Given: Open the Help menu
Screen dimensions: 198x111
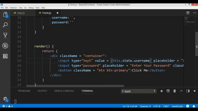Looking at the screenshot, I should tap(43, 8).
